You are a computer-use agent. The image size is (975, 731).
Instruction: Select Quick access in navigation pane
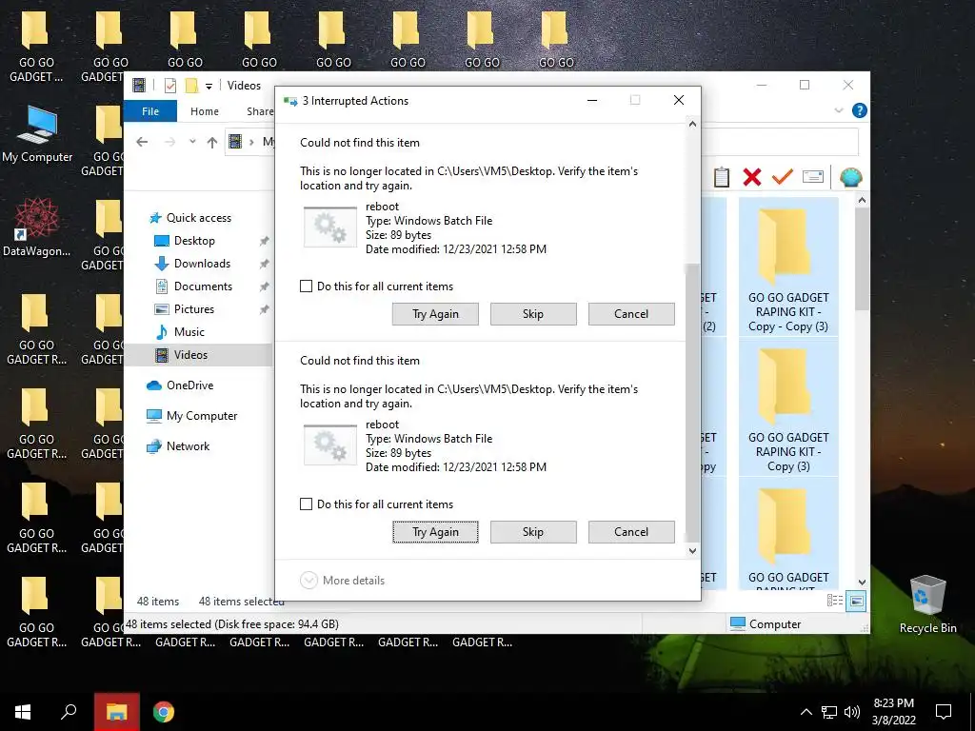tap(190, 218)
